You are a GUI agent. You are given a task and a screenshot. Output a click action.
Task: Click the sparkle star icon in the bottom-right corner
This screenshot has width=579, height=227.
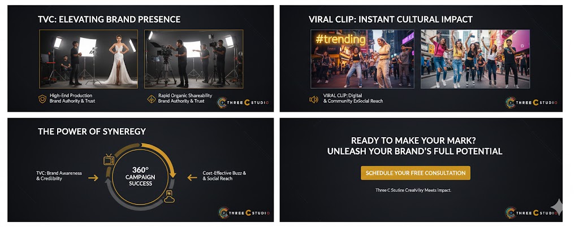[x=558, y=207]
